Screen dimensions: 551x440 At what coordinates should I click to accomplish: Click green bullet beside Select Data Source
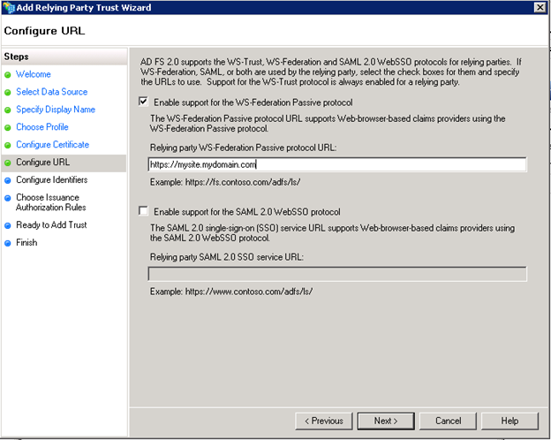point(8,93)
